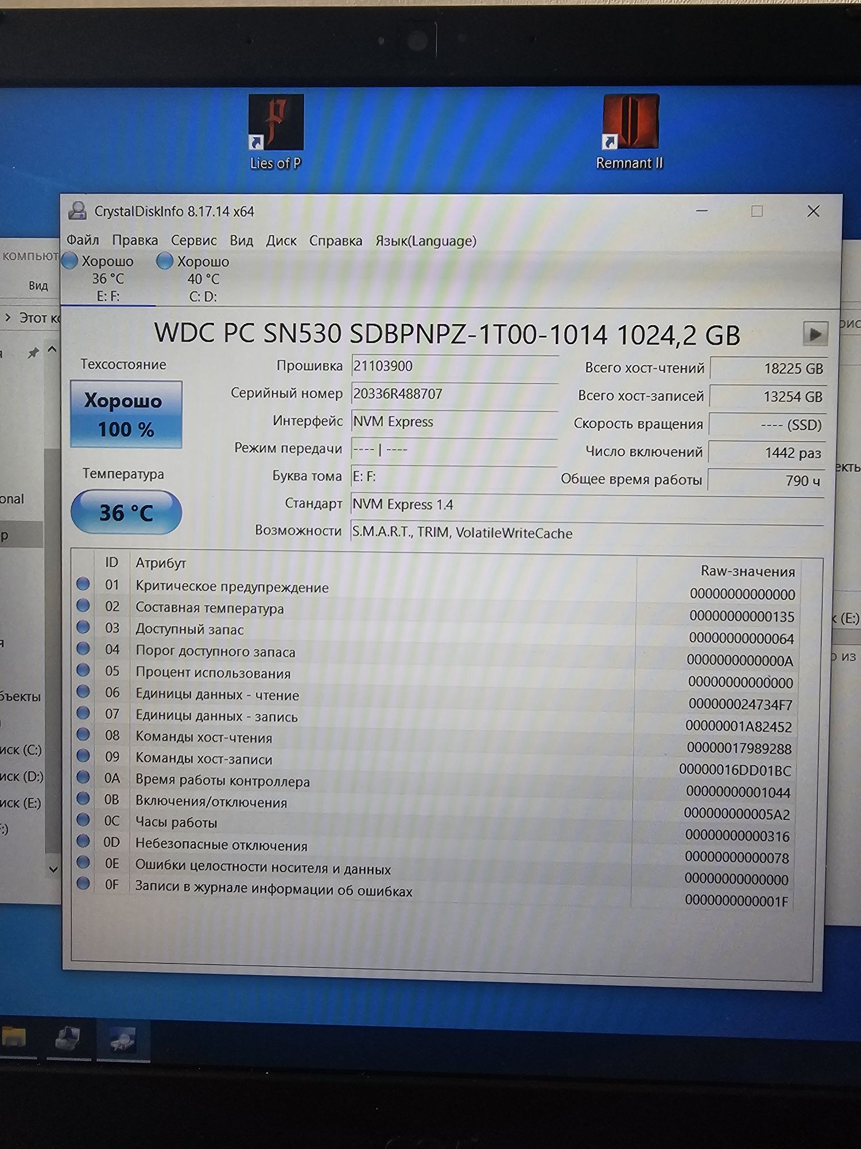Image resolution: width=861 pixels, height=1149 pixels.
Task: Click the Стандарт field NVM Express 1.4
Action: click(587, 504)
